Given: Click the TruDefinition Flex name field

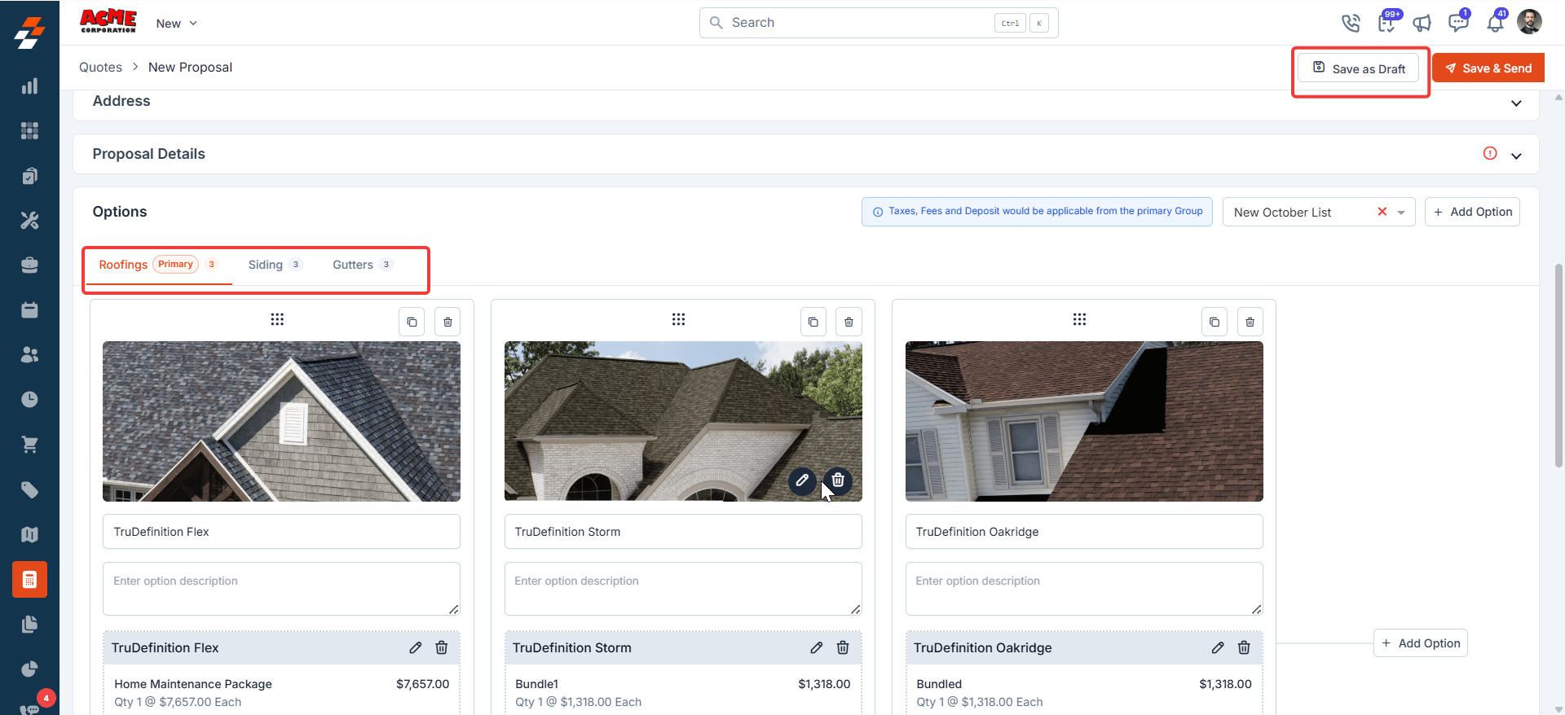Looking at the screenshot, I should click(281, 532).
